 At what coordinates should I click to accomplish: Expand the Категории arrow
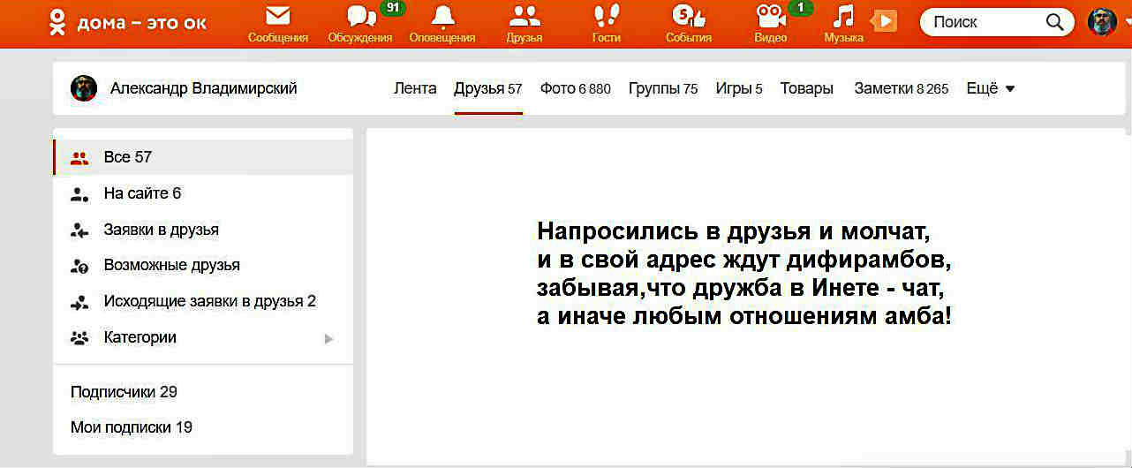(328, 338)
